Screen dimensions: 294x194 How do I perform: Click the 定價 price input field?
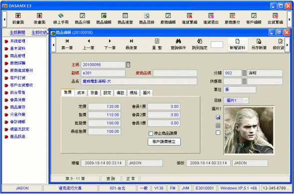coord(105,106)
